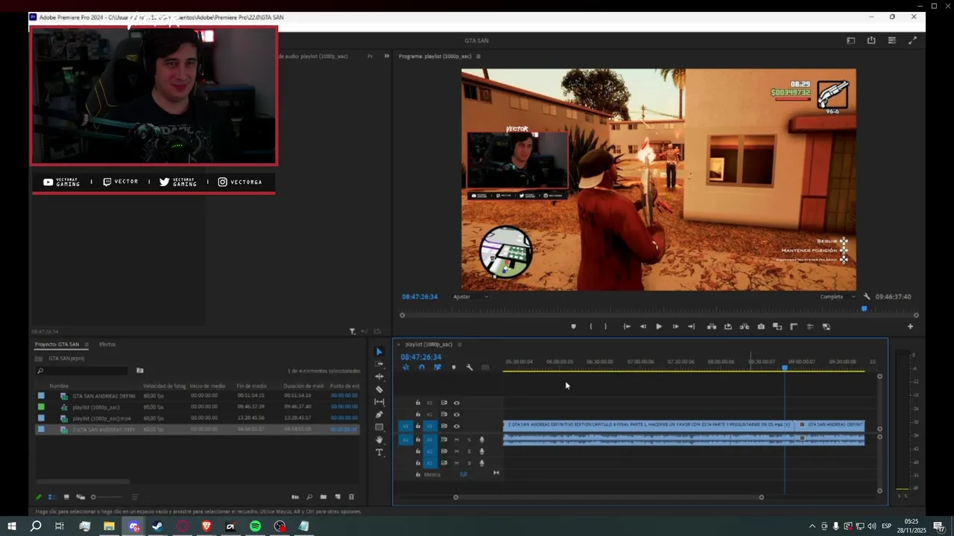Screen dimensions: 954x536
Task: Select the Hand tool
Action: (379, 440)
